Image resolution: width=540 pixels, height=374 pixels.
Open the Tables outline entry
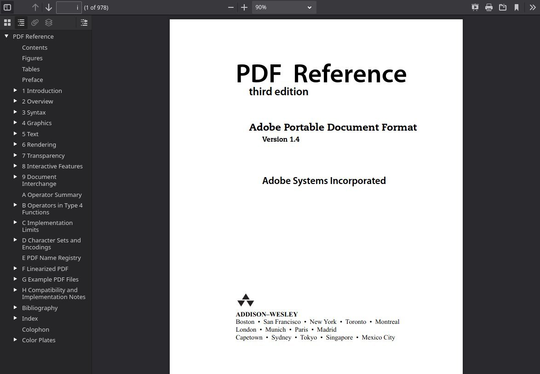(x=31, y=69)
